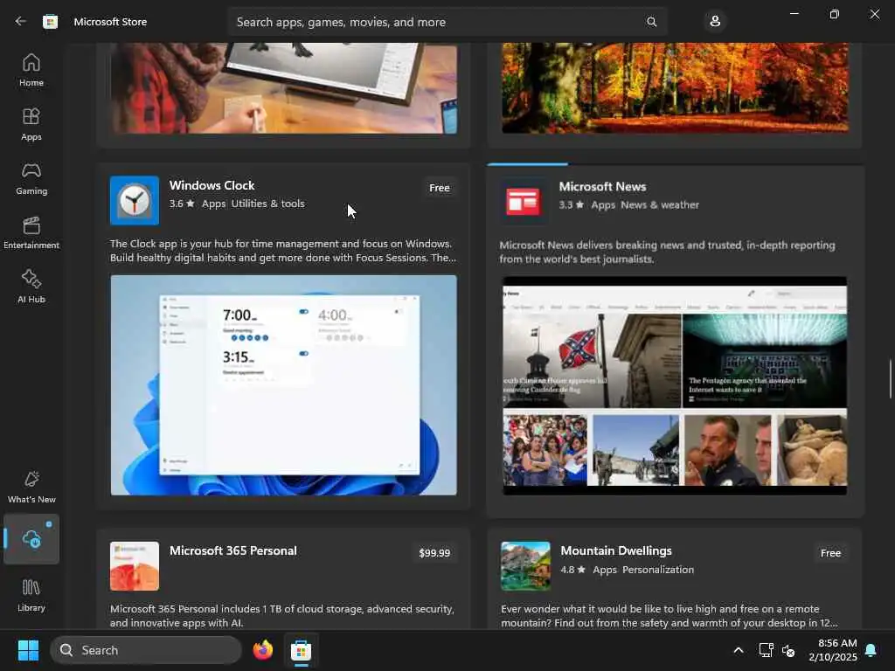Click the search magnifier icon
Image resolution: width=895 pixels, height=671 pixels.
[651, 22]
